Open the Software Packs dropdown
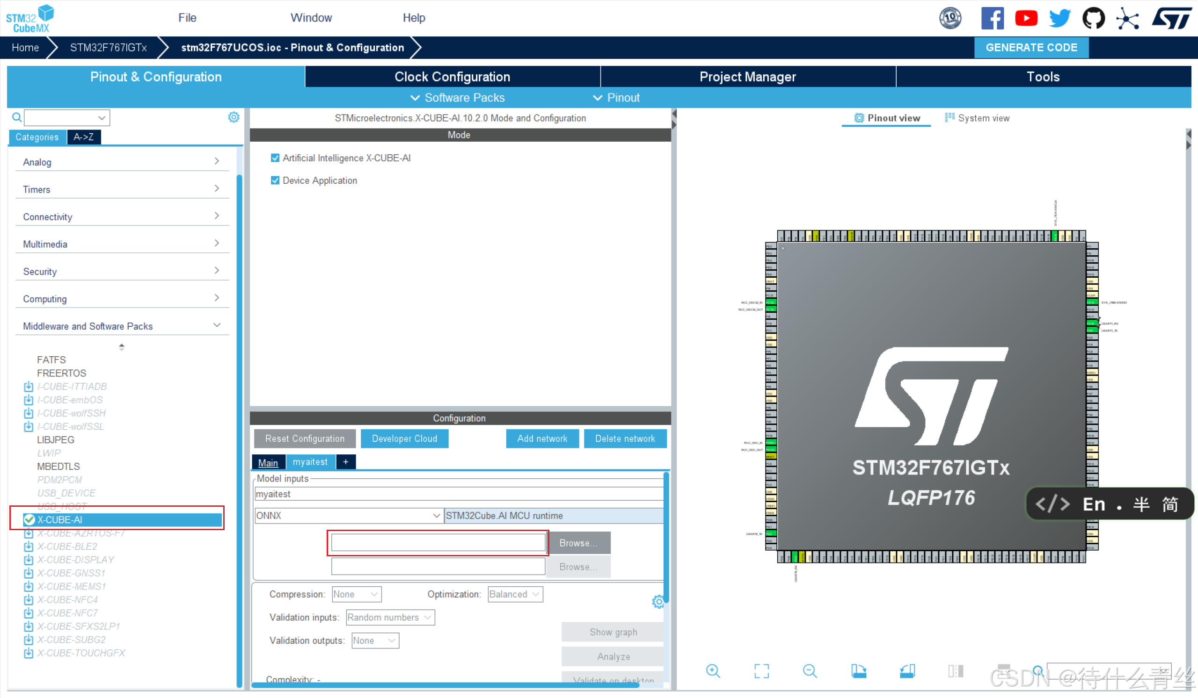Viewport: 1198px width, 698px height. point(457,97)
